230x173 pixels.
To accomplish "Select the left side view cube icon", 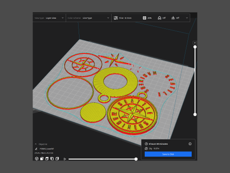I will pyautogui.click(x=52, y=159).
